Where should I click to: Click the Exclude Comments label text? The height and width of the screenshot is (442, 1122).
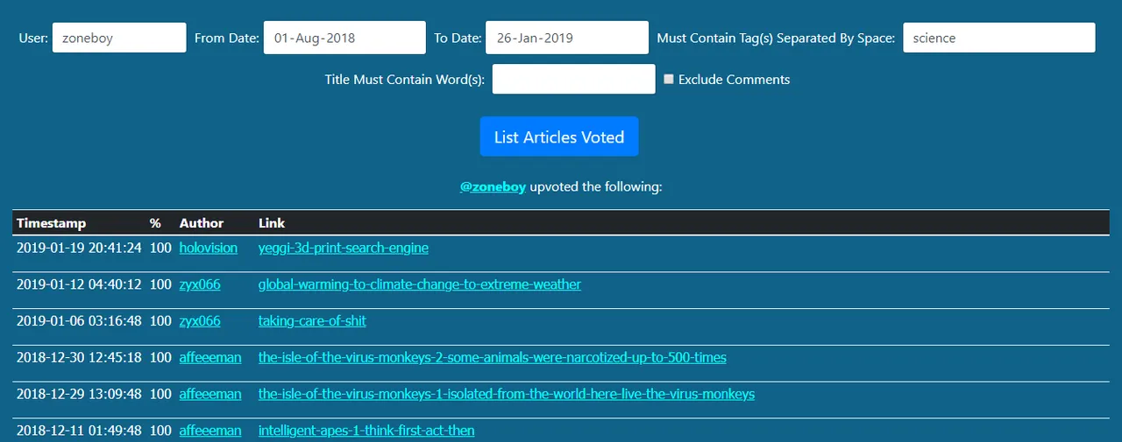point(734,80)
